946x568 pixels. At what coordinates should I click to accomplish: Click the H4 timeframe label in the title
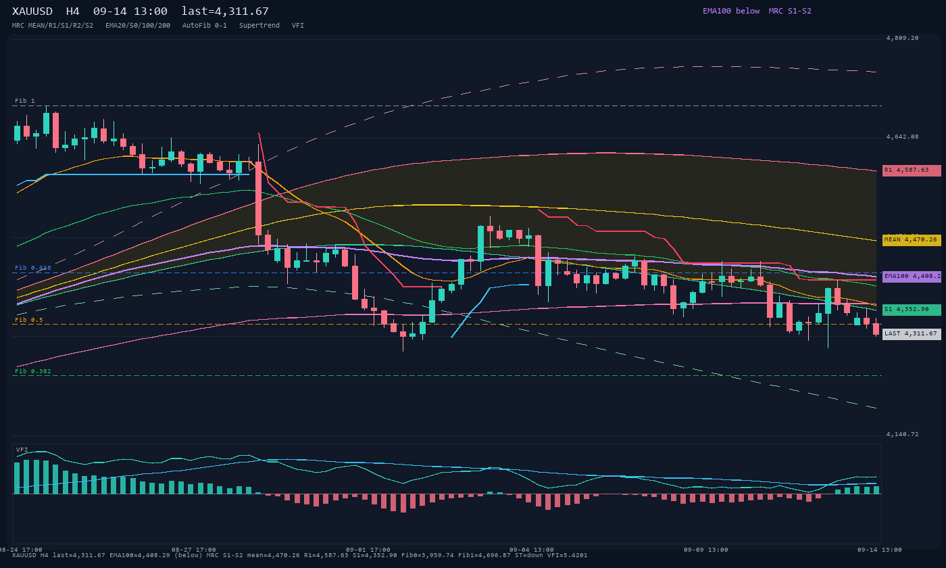pos(73,11)
